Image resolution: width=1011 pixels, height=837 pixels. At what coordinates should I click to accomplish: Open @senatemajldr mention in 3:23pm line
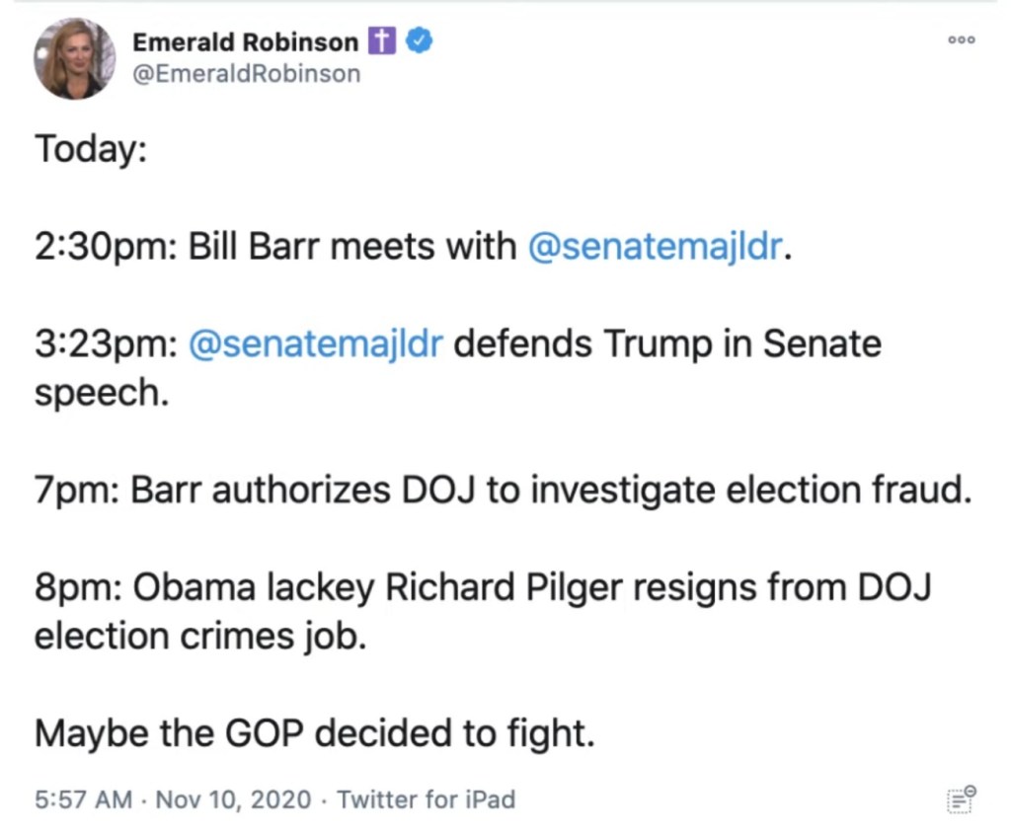coord(315,344)
